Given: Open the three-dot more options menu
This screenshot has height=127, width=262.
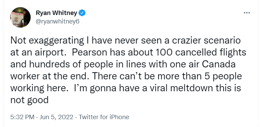Looking at the screenshot, I should coord(247,13).
